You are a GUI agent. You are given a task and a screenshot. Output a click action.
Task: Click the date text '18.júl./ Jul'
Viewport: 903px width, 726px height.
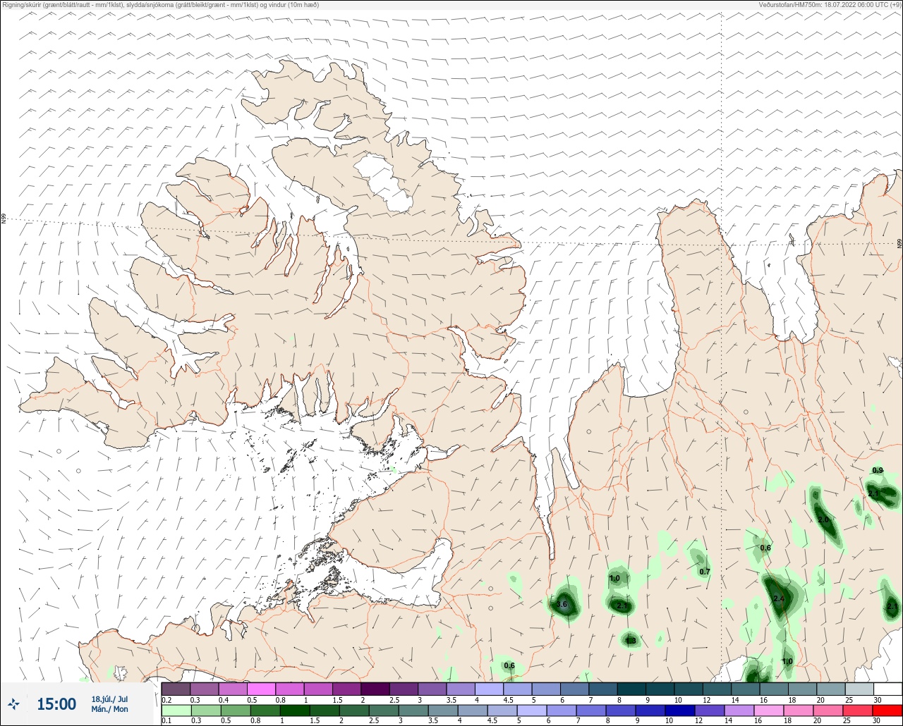point(109,699)
